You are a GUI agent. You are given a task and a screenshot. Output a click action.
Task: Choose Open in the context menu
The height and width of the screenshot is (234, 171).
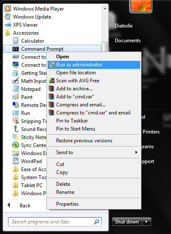pos(94,57)
